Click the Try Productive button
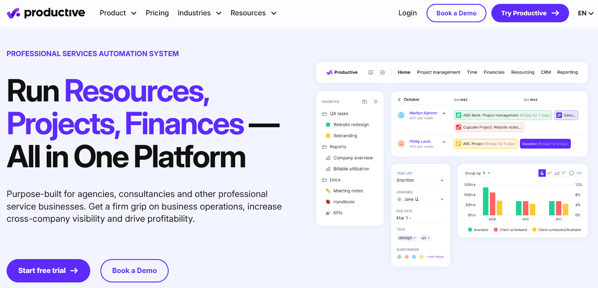Viewport: 598px width, 288px height. [530, 13]
